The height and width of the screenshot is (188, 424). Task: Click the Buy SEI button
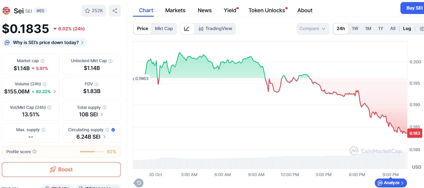(414, 8)
